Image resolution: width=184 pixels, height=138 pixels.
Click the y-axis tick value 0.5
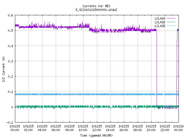[10, 30]
